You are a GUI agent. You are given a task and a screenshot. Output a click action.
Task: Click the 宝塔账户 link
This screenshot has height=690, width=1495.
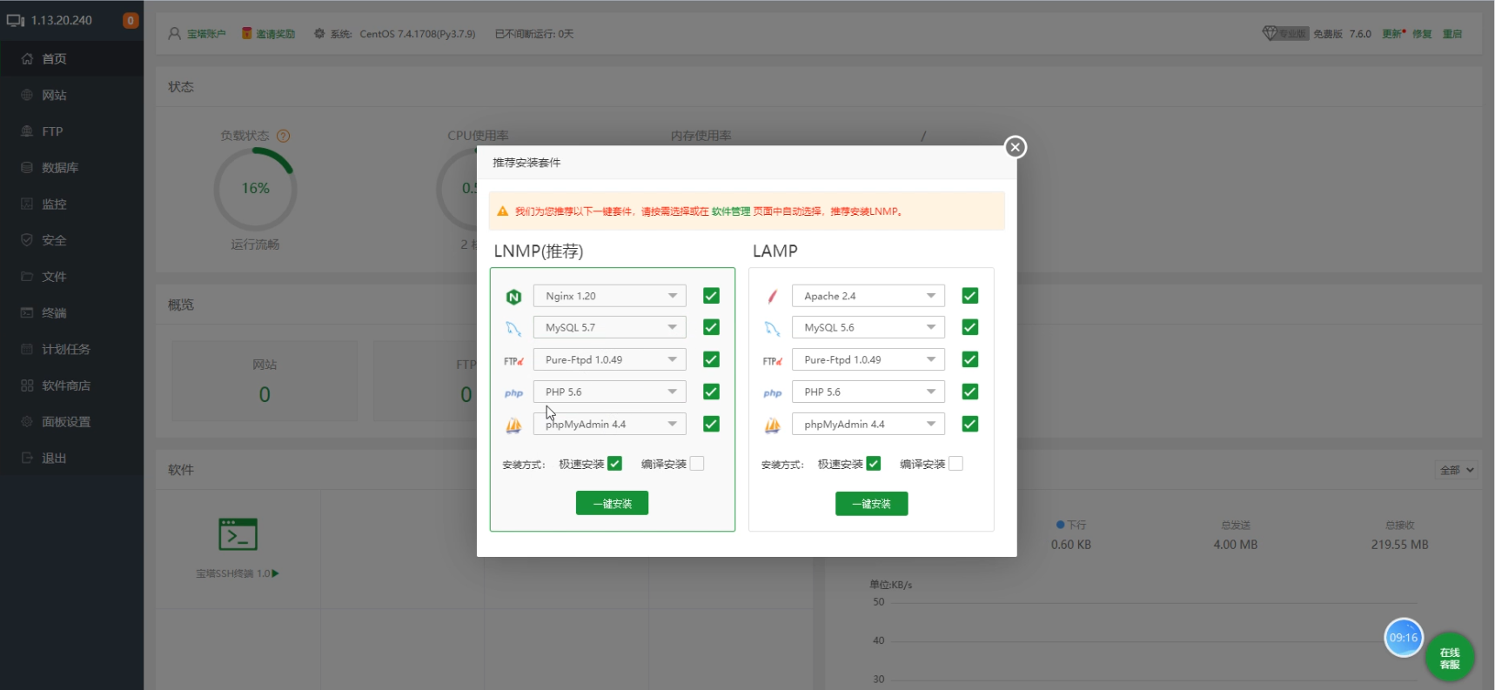pyautogui.click(x=206, y=34)
